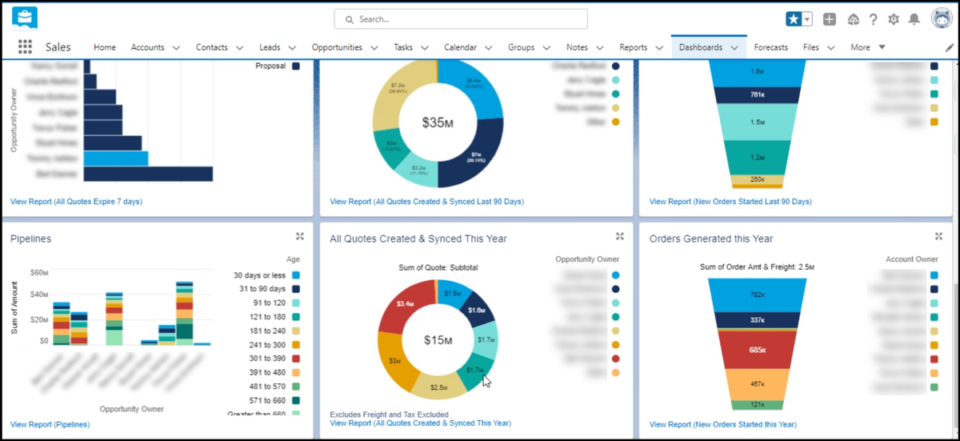This screenshot has width=960, height=441.
Task: Expand the Orders Generated this Year widget
Action: click(939, 236)
